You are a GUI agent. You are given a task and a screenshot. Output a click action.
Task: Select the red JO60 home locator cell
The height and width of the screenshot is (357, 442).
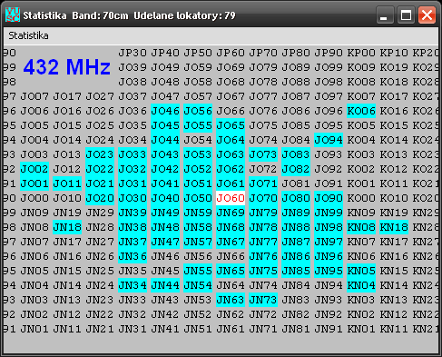(231, 198)
